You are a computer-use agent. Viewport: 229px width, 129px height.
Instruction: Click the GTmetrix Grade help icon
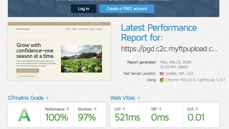coord(47,98)
